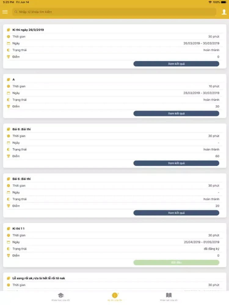The height and width of the screenshot is (305, 229).
Task: Click trophy icon in exam A card
Action: pos(9,106)
